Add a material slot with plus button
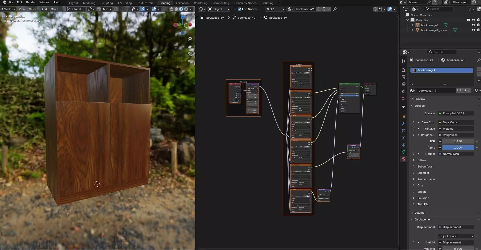 point(479,69)
